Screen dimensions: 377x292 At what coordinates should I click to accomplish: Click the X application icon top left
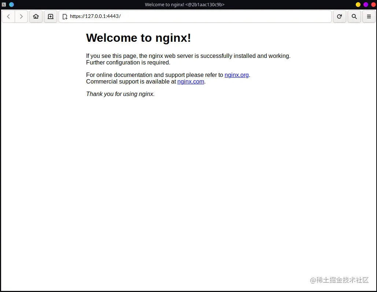(4, 4)
